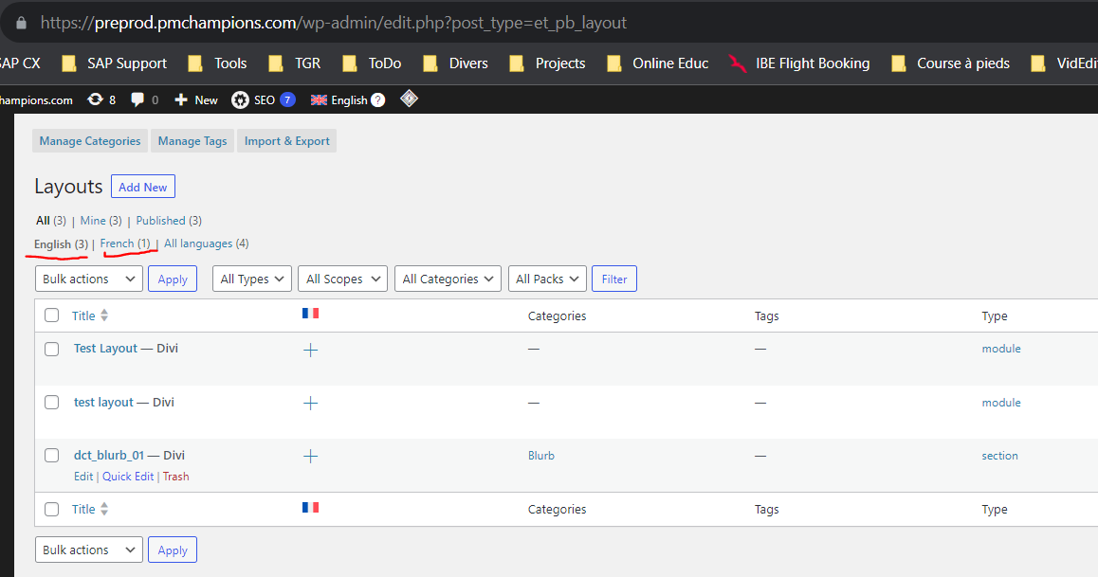Show All (3) layouts view
The image size is (1098, 577).
coord(51,221)
